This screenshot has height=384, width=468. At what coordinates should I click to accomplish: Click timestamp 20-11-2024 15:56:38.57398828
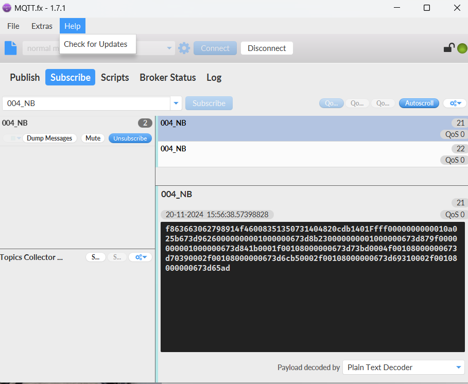(217, 215)
